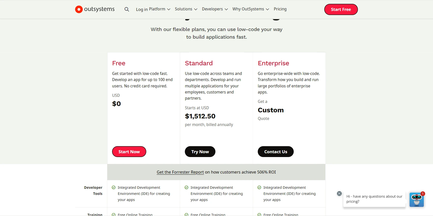Click 'per month, billed annually' text
This screenshot has width=433, height=216.
click(x=209, y=125)
